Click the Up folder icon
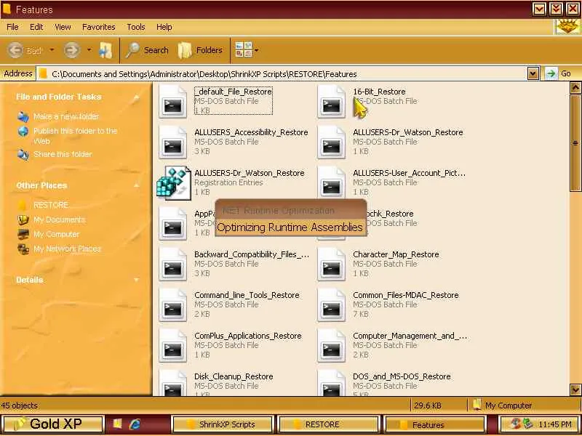The height and width of the screenshot is (436, 582). coord(105,50)
